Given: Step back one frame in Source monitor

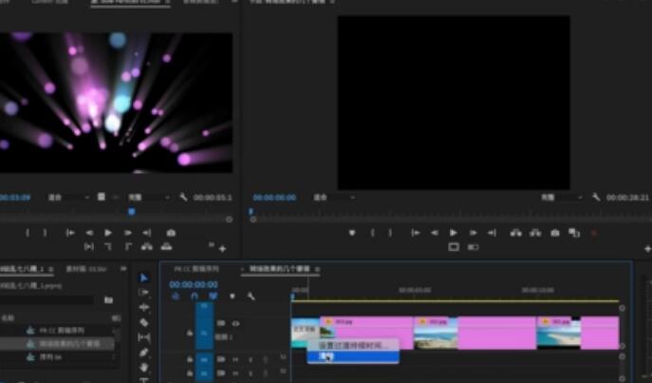Looking at the screenshot, I should tap(89, 233).
